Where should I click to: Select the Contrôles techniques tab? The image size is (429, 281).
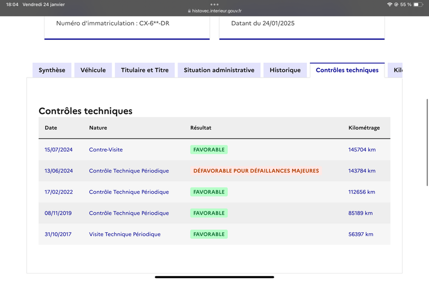(x=347, y=70)
